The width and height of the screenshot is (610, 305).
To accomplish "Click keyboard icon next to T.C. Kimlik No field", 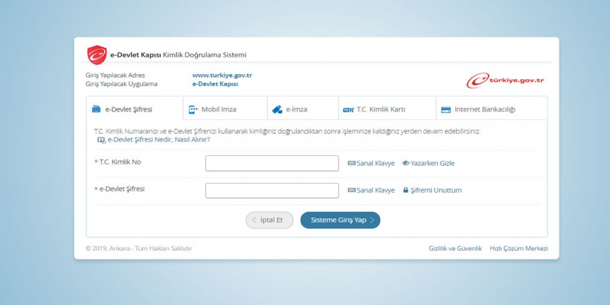I will 351,164.
